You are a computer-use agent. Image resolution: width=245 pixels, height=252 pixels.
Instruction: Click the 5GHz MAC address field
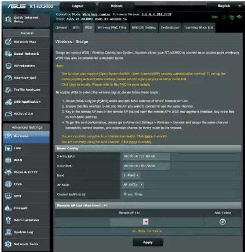click(x=146, y=166)
